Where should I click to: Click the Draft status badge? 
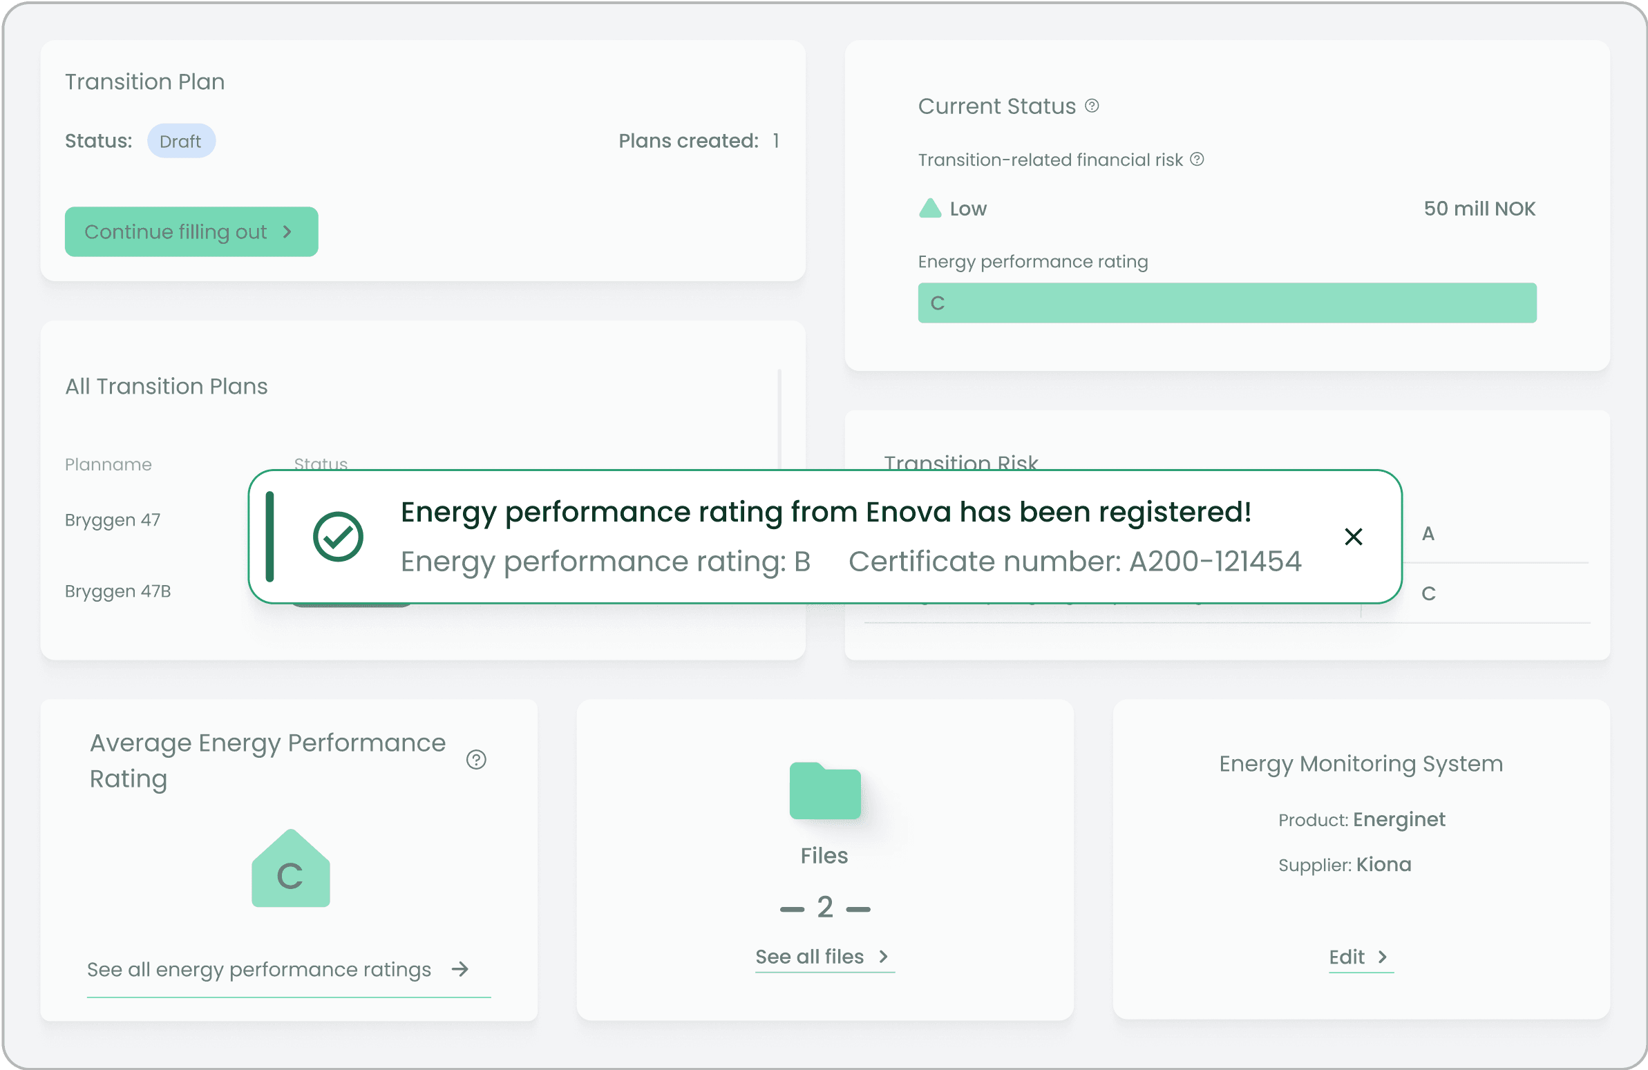(181, 141)
